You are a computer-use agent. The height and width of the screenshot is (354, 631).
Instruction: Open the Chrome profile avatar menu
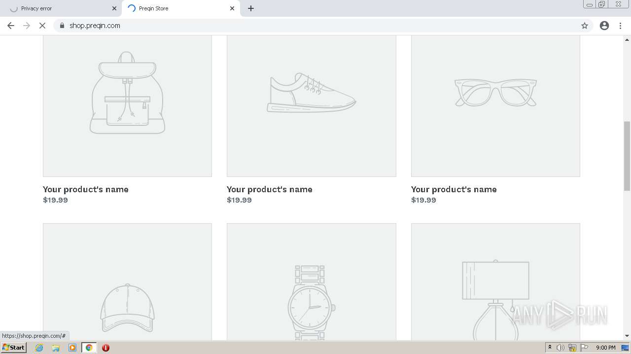[604, 26]
